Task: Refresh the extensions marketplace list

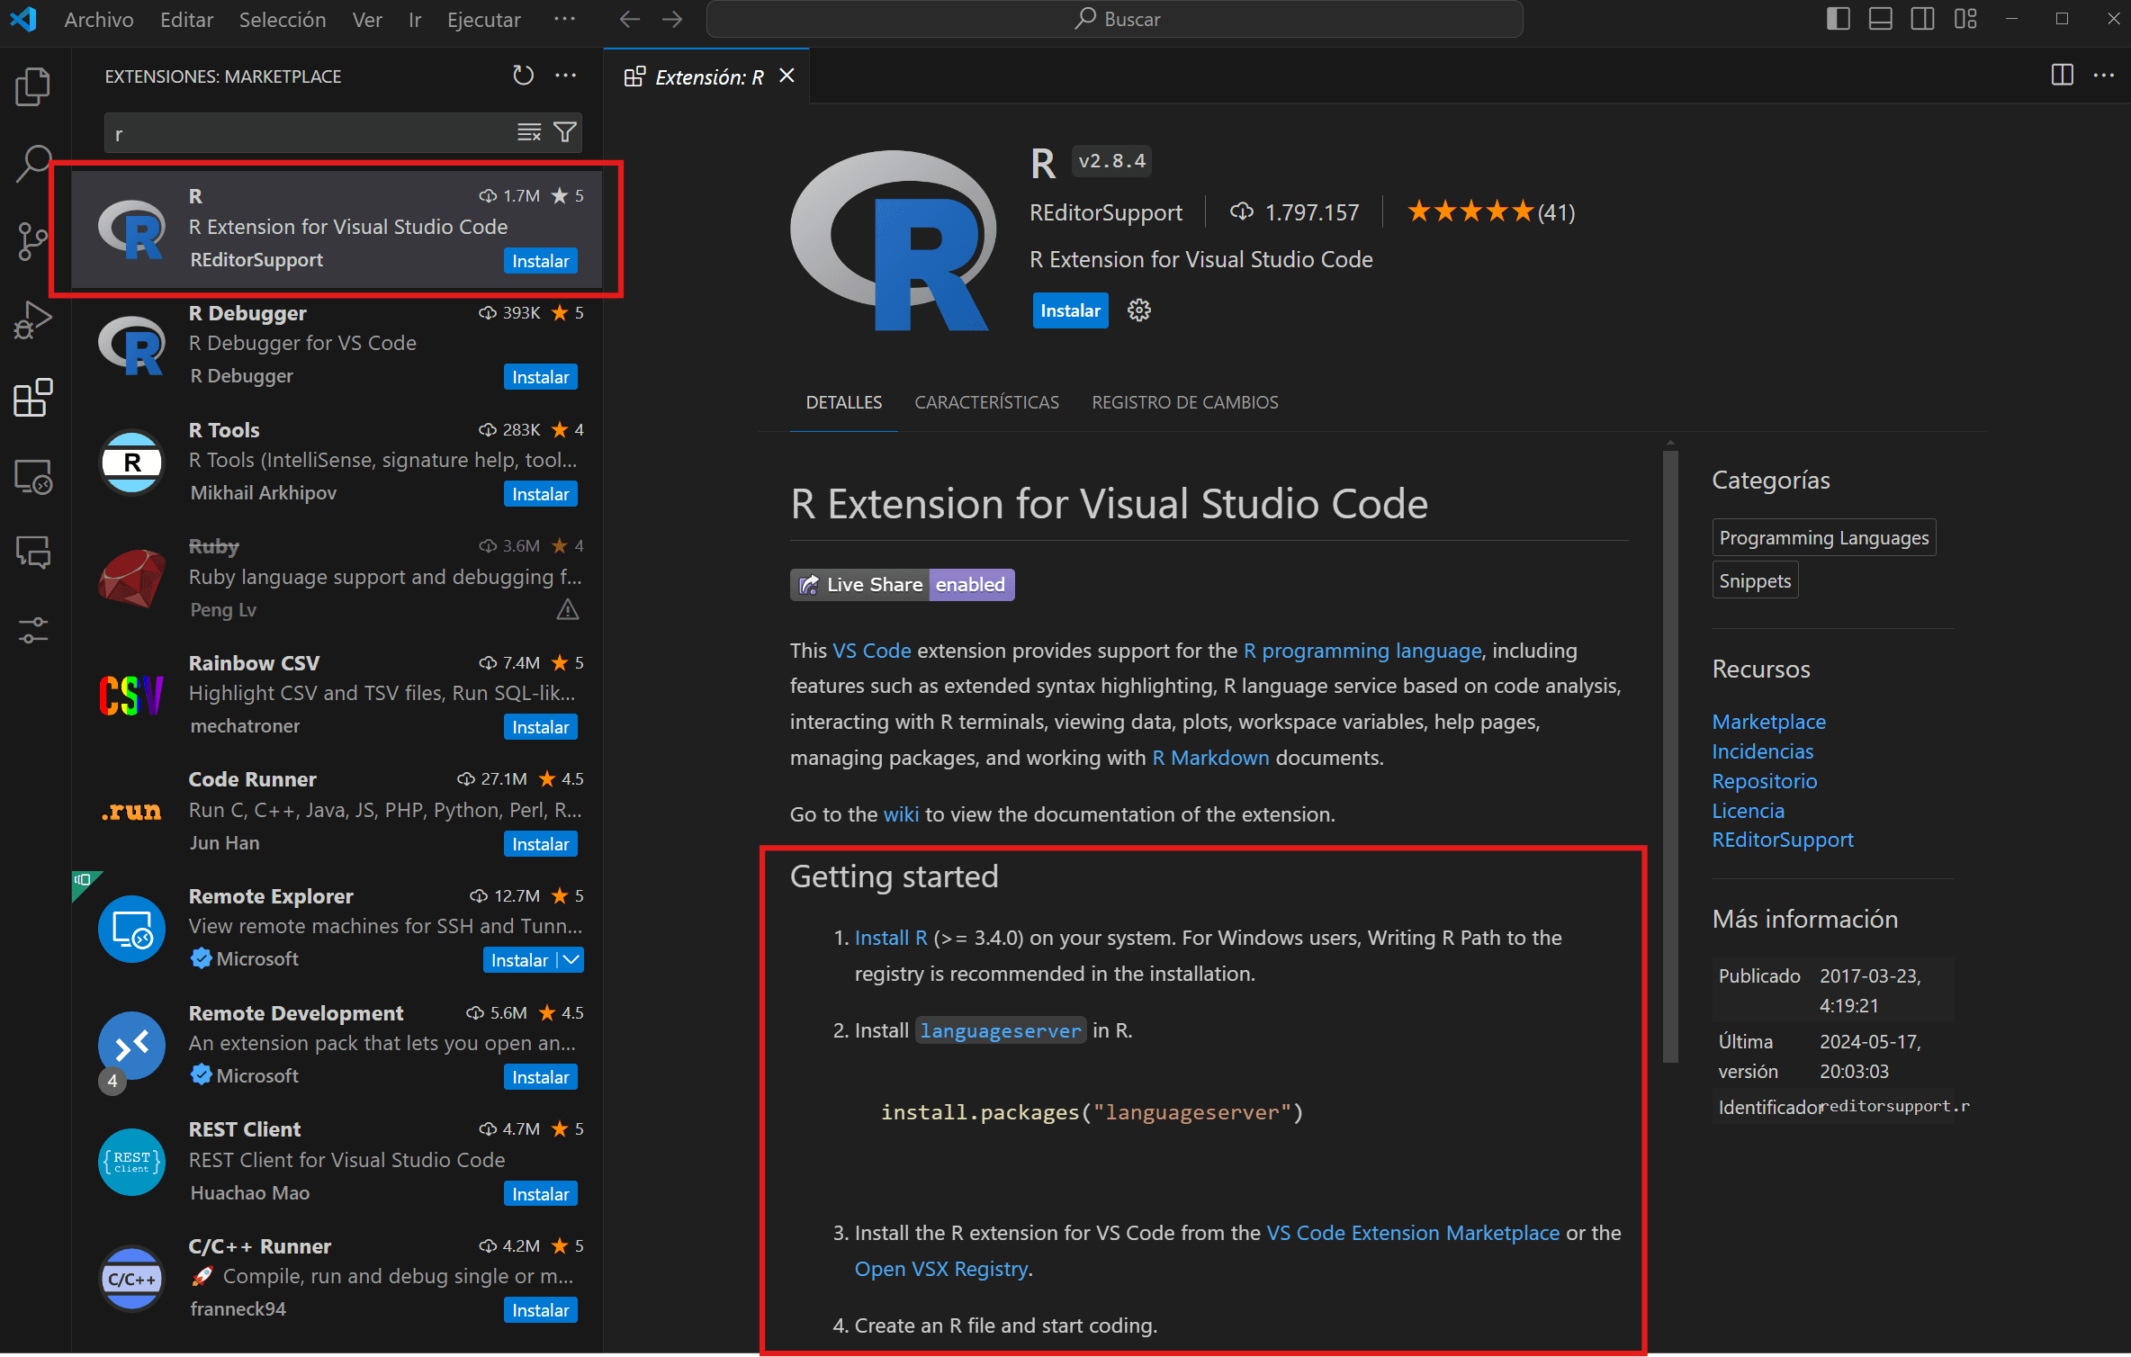Action: [523, 76]
